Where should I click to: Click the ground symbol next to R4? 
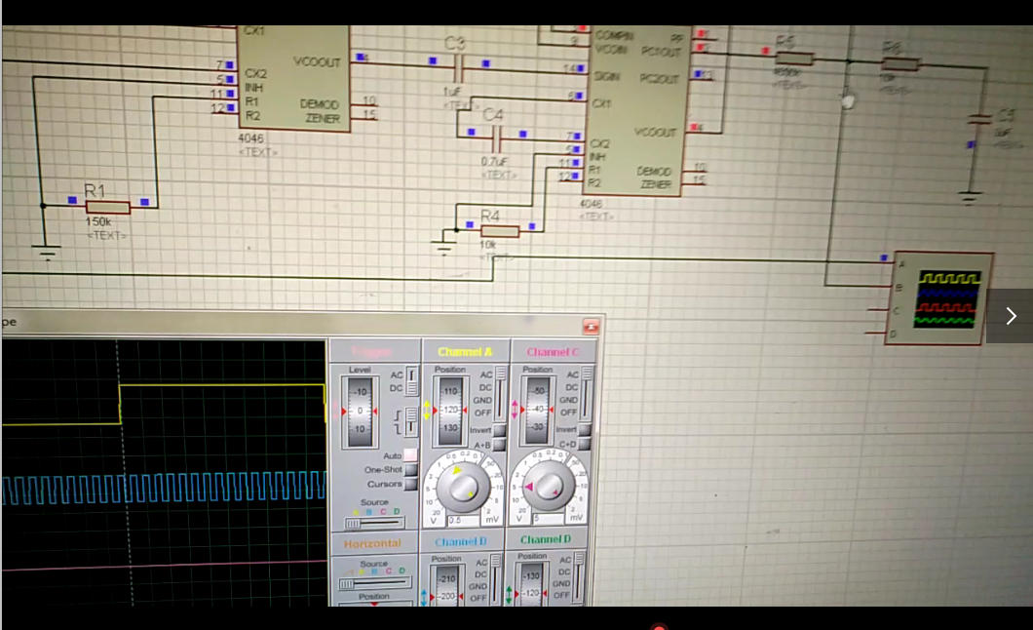point(444,249)
